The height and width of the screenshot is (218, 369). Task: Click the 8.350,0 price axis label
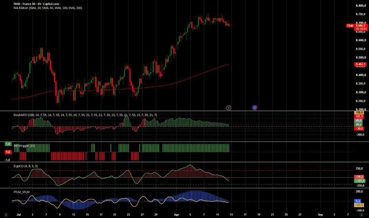pyautogui.click(x=361, y=84)
